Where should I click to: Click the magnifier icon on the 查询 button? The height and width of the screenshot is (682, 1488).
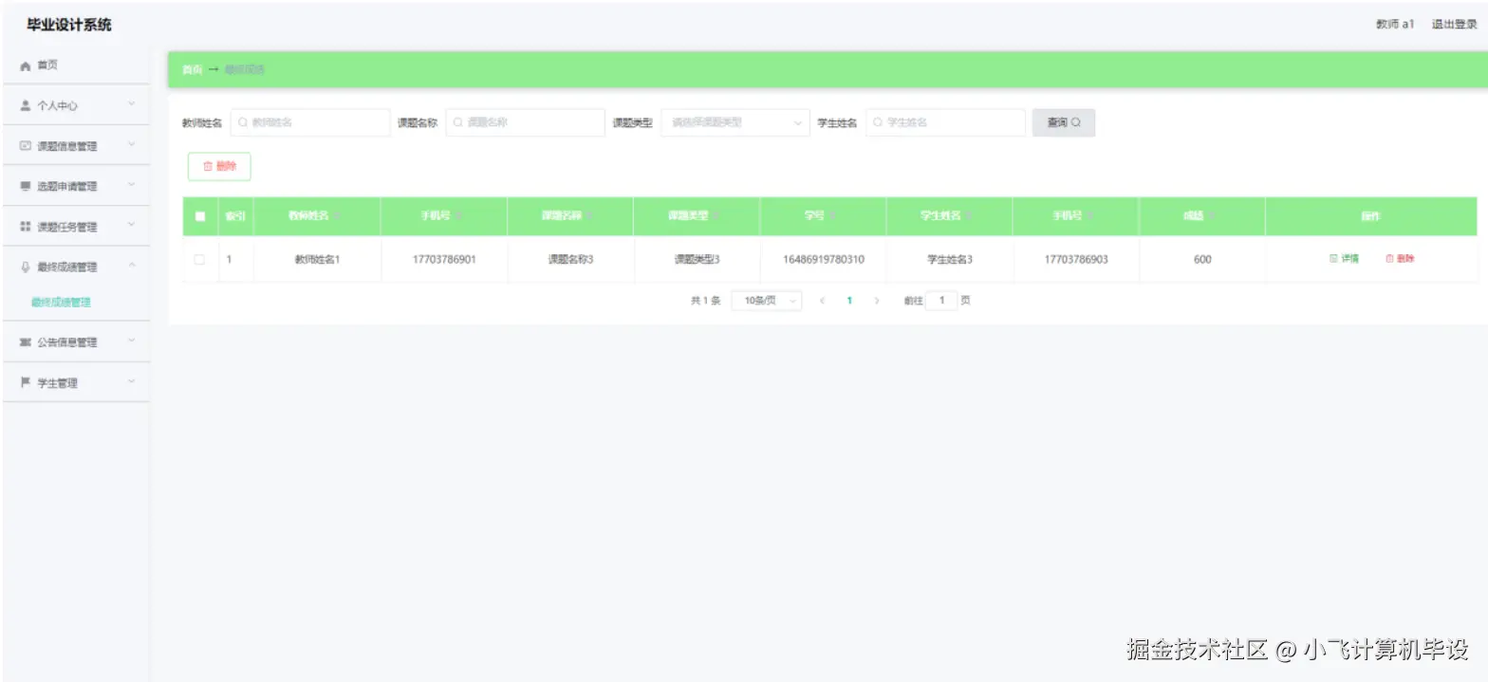click(1077, 122)
